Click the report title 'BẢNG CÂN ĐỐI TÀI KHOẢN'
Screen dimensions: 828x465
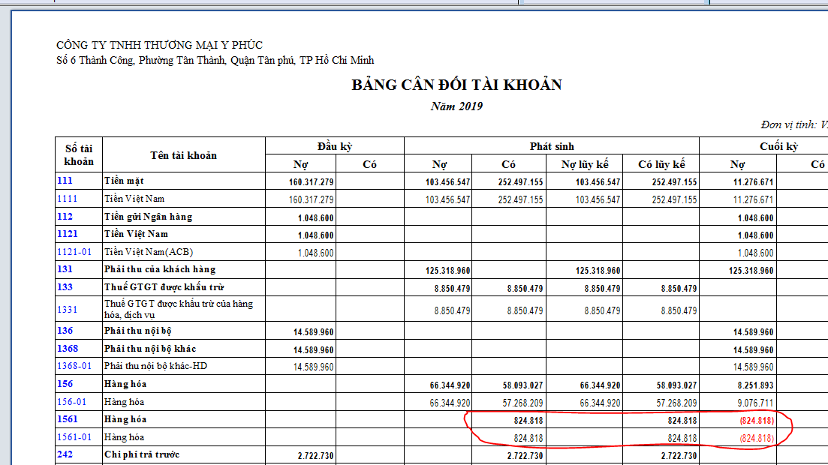456,85
